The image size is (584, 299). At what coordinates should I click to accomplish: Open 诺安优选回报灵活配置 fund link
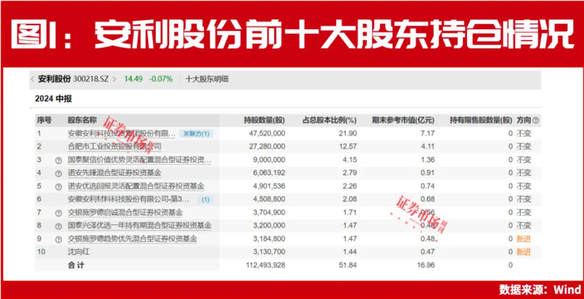(x=136, y=186)
